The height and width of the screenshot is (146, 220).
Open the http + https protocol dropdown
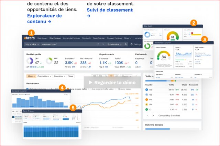(x=32, y=44)
